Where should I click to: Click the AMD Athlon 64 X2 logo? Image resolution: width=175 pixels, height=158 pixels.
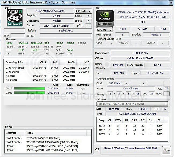pyautogui.click(x=15, y=18)
